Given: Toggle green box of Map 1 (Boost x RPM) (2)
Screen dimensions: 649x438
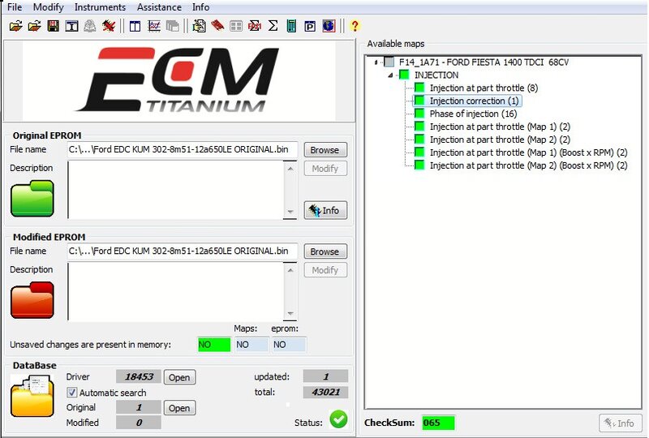Looking at the screenshot, I should coord(419,152).
